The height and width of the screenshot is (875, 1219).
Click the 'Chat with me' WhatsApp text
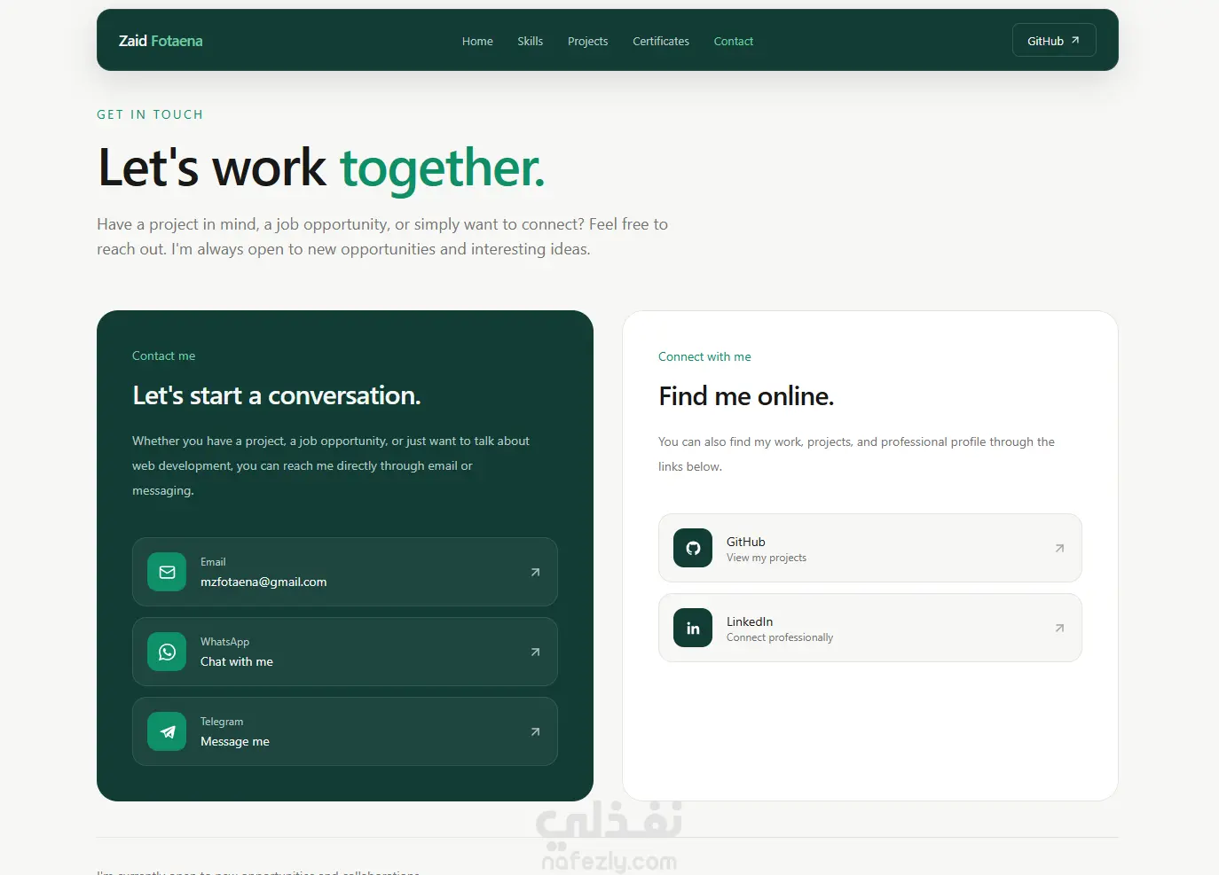[x=237, y=661]
